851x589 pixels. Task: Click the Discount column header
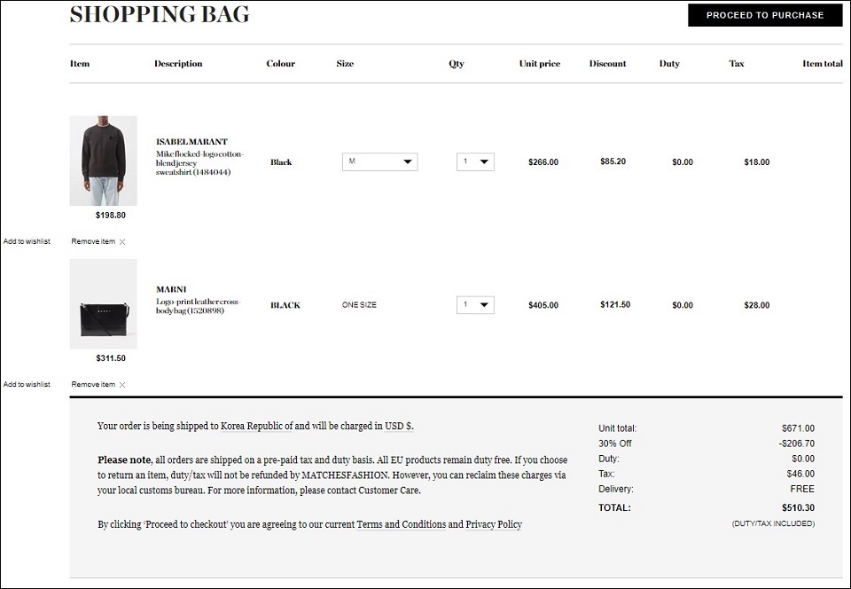(607, 64)
